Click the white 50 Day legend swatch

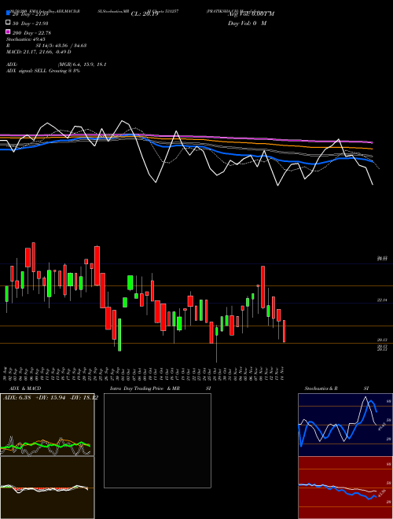[9, 23]
